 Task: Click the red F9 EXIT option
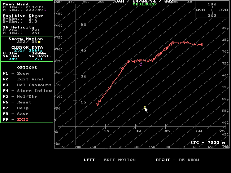[16, 119]
